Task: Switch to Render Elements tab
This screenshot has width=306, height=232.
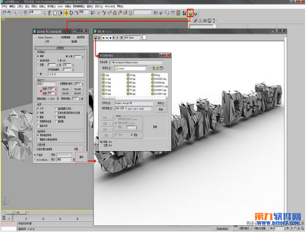Action: (45, 37)
